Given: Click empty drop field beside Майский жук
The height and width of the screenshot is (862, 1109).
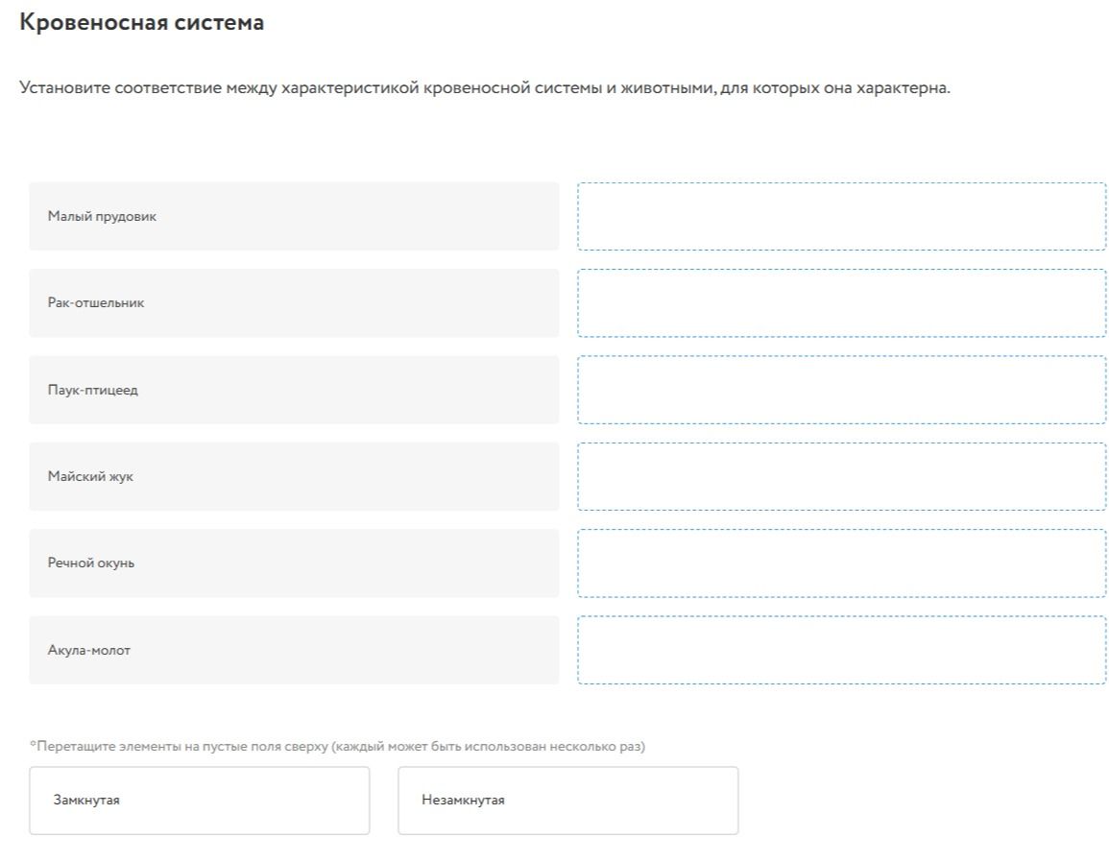Looking at the screenshot, I should [842, 477].
